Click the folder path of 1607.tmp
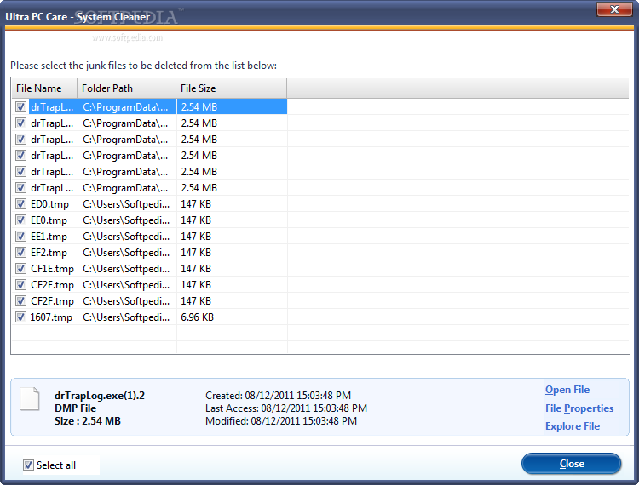The width and height of the screenshot is (639, 485). click(126, 317)
